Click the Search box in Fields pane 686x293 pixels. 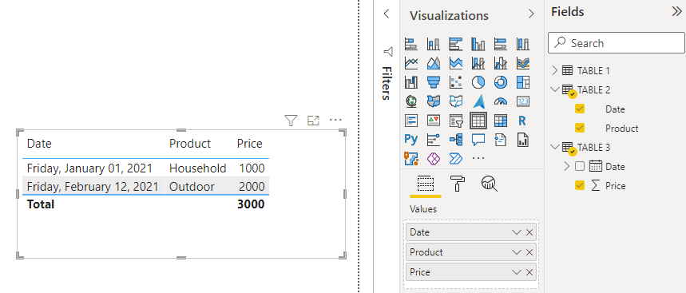pos(617,43)
